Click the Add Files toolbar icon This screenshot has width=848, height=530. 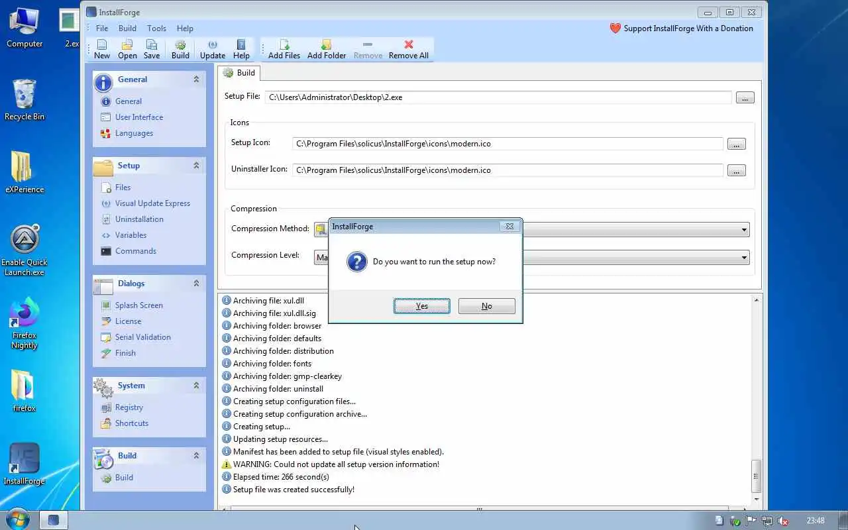click(x=284, y=49)
